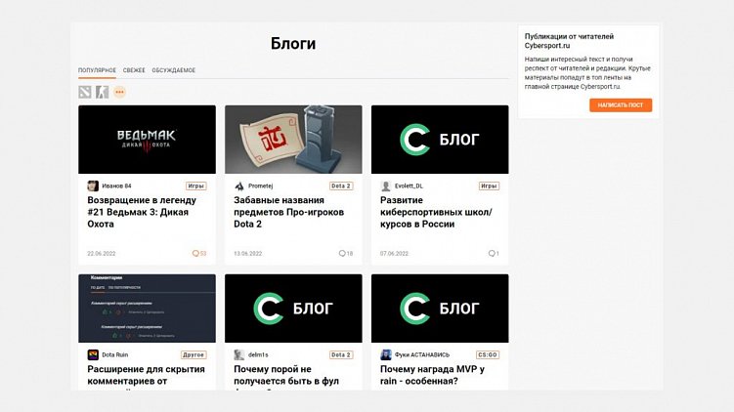This screenshot has width=734, height=412.
Task: Click the Dota Ruin author avatar
Action: [x=93, y=355]
